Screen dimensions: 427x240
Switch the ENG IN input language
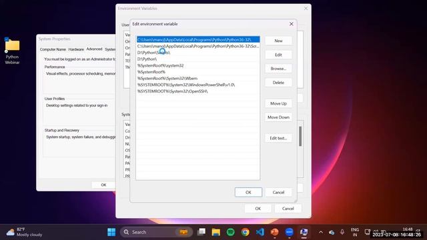(354, 232)
